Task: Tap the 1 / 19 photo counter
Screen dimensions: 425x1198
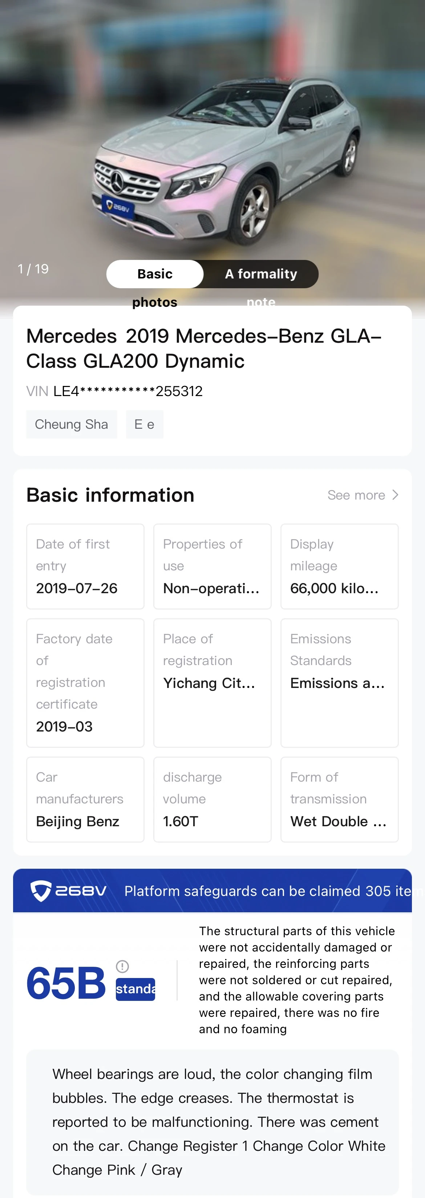Action: (x=33, y=269)
